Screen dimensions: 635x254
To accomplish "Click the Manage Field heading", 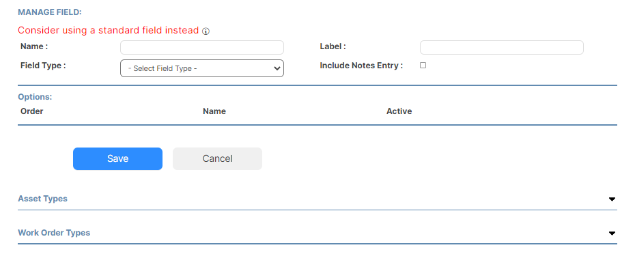I will pos(50,12).
